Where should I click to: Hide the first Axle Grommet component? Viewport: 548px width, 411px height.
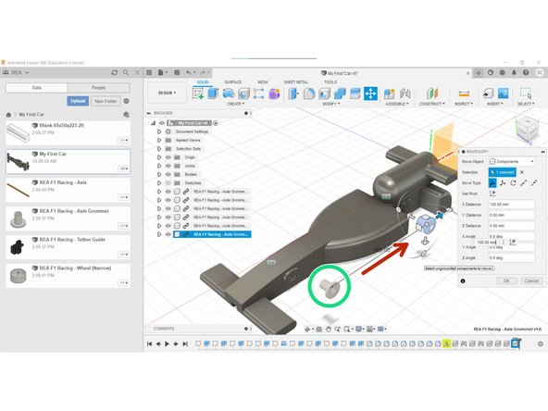(x=168, y=192)
